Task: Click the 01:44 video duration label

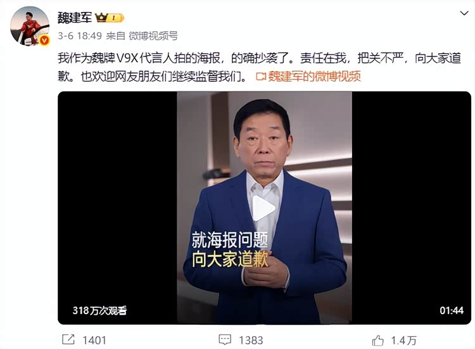Action: point(452,310)
